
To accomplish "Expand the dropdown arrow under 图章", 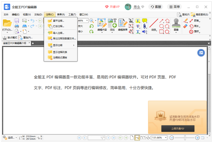I will point(176,32).
